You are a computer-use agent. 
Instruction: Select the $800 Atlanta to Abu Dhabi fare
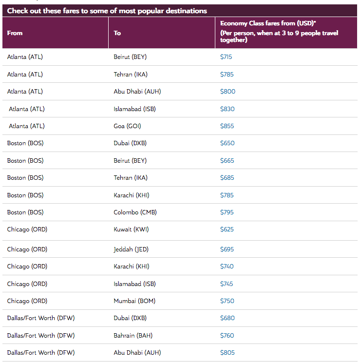point(228,92)
